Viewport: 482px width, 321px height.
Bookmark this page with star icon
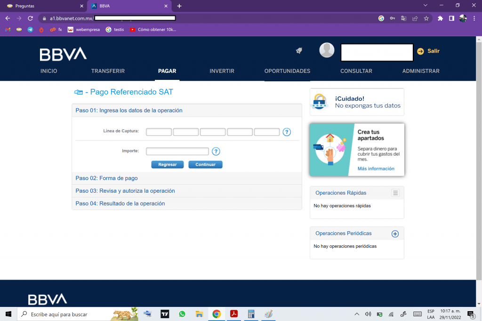[426, 18]
